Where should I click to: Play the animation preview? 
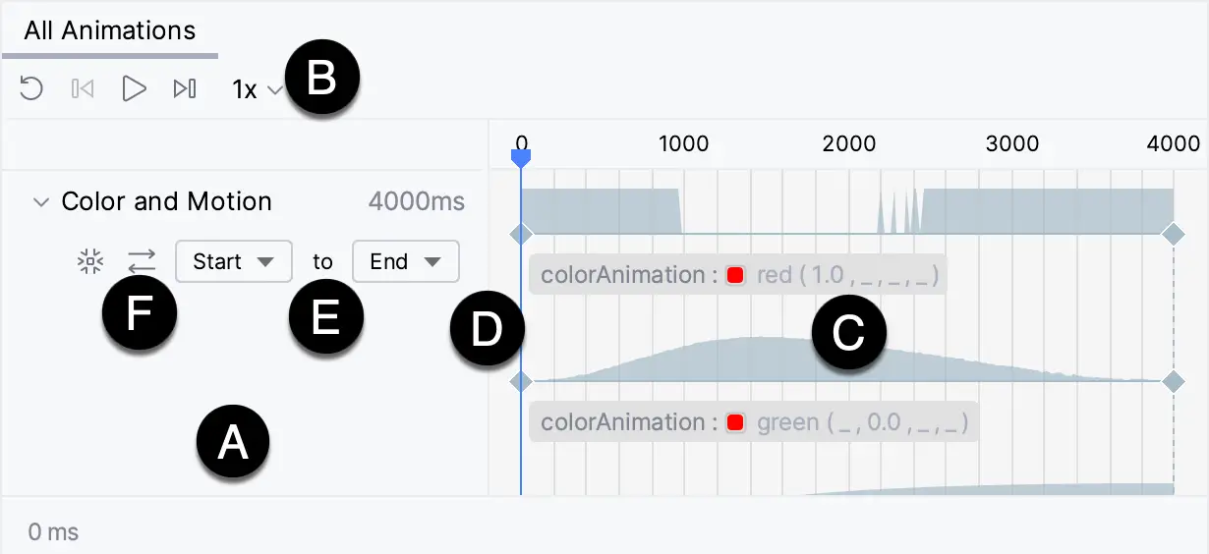(134, 89)
